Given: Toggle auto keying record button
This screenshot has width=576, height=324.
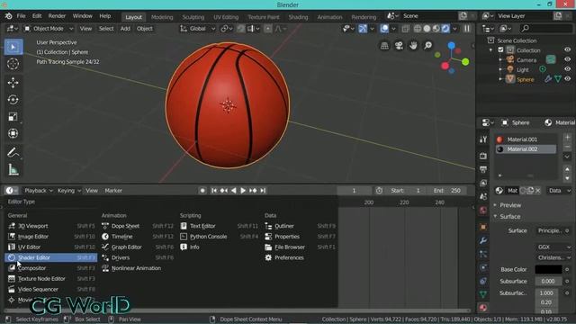Looking at the screenshot, I should tap(202, 191).
